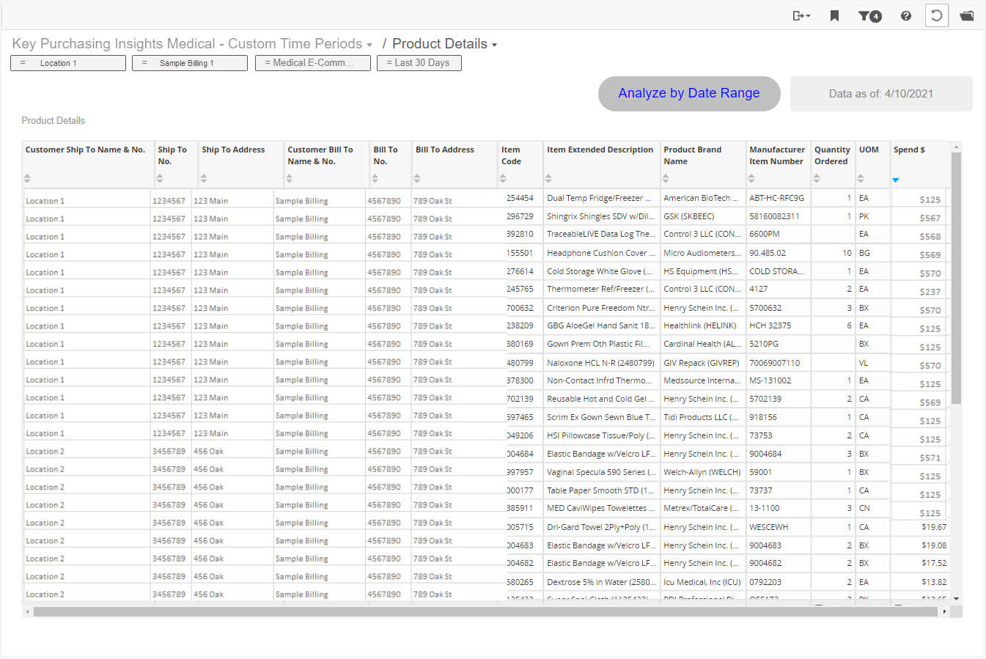Expand the Product Details breadcrumb dropdown
986x659 pixels.
pos(494,45)
